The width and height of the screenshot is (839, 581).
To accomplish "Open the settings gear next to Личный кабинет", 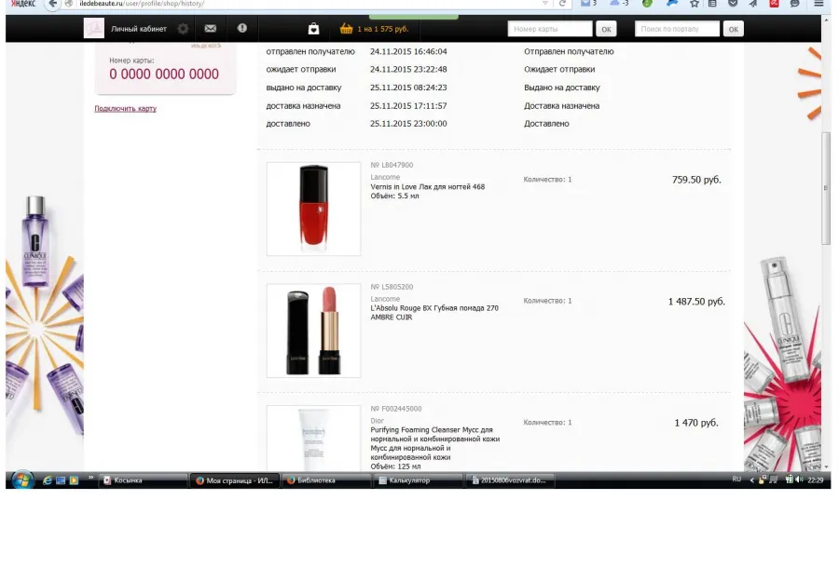I will [x=183, y=29].
